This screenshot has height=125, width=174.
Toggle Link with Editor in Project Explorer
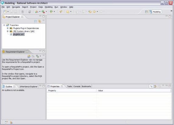40,21
